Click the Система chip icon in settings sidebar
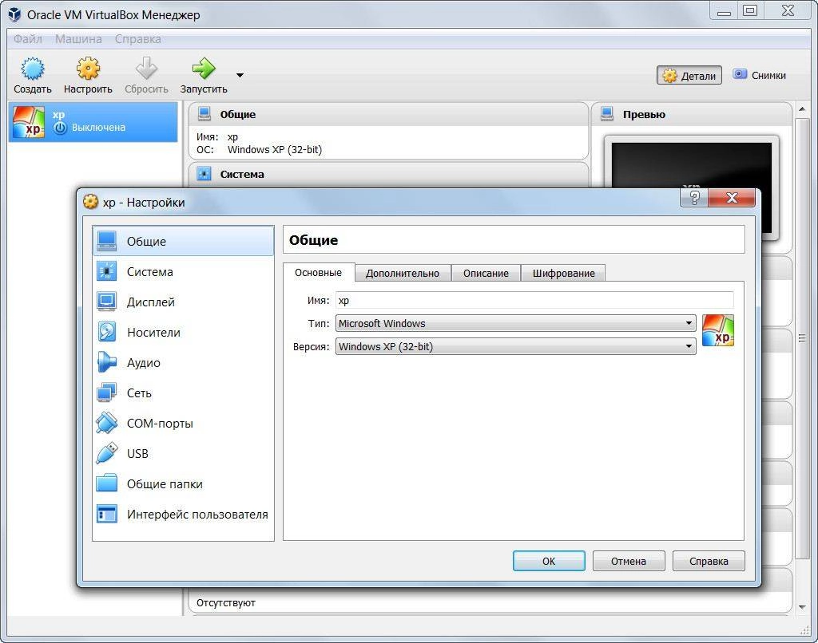This screenshot has height=643, width=818. [107, 271]
